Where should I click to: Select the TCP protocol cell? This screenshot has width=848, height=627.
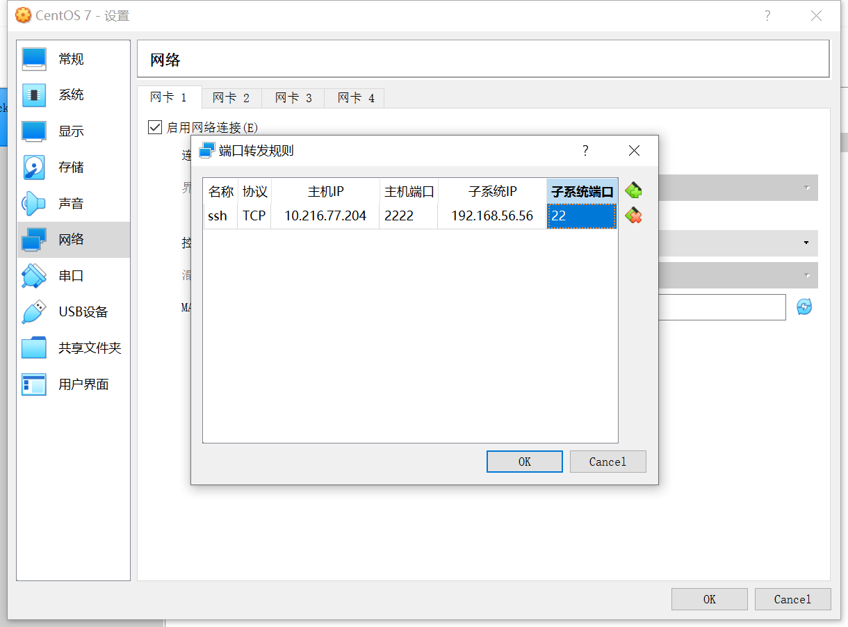(x=254, y=216)
